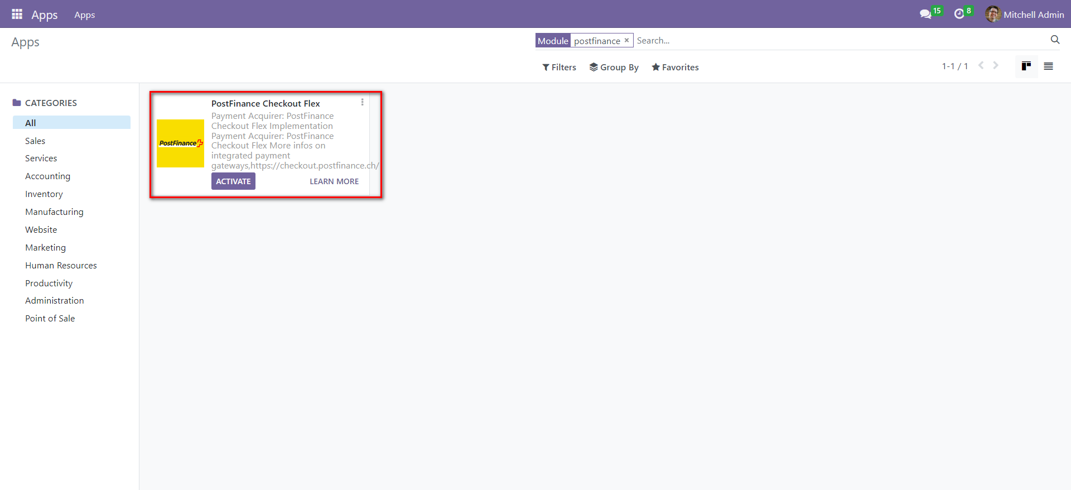Select the Accounting category

pos(47,176)
